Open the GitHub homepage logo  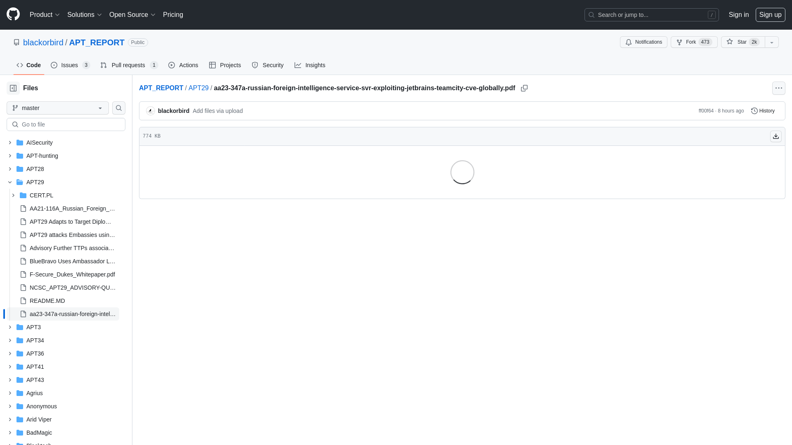point(13,14)
